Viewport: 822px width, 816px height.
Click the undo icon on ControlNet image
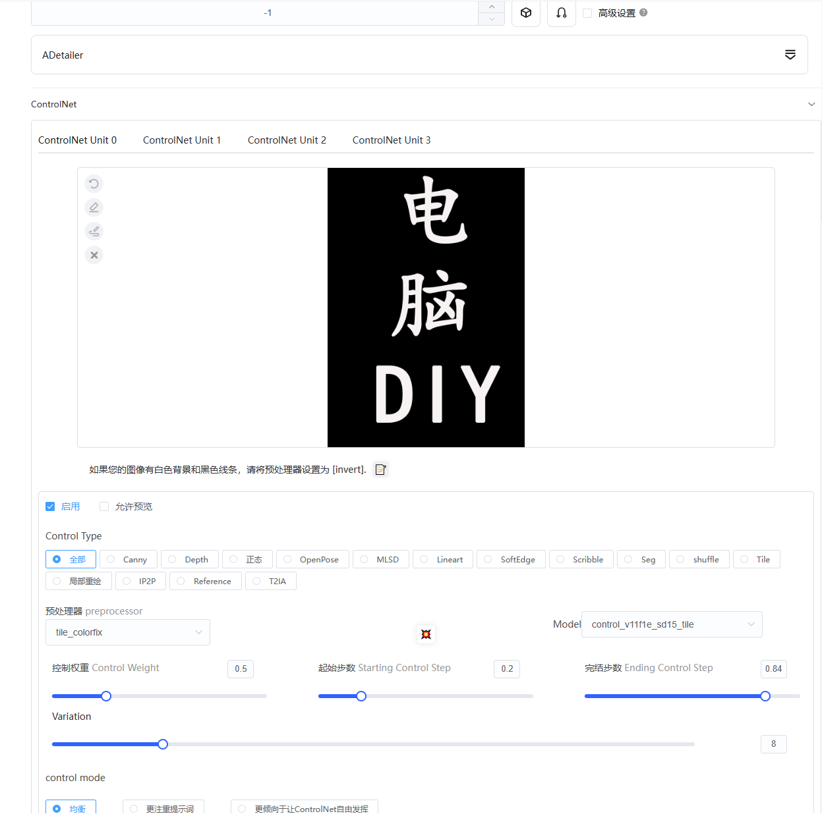click(94, 184)
